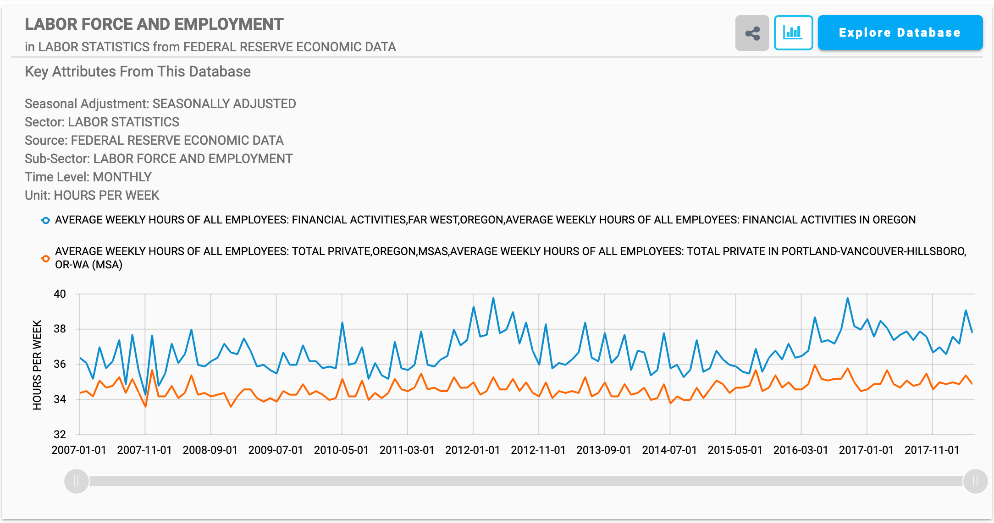Image resolution: width=994 pixels, height=523 pixels.
Task: Click the y-axis value 36
Action: [60, 364]
